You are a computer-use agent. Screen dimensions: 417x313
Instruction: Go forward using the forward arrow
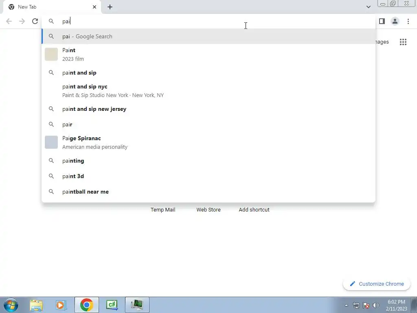pos(22,21)
